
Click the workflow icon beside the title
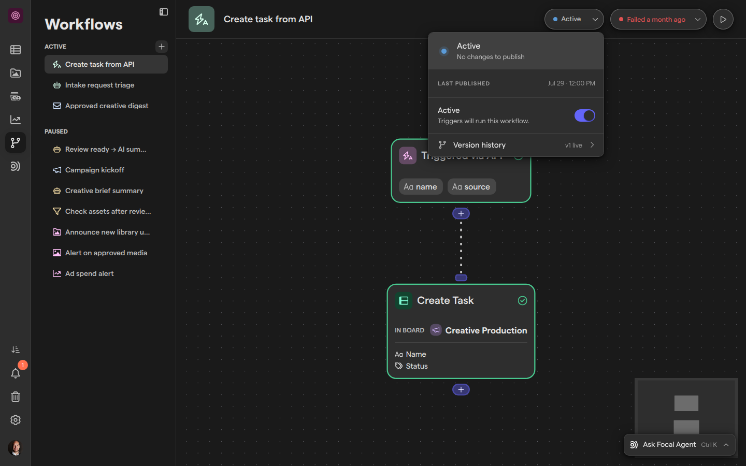coord(202,19)
